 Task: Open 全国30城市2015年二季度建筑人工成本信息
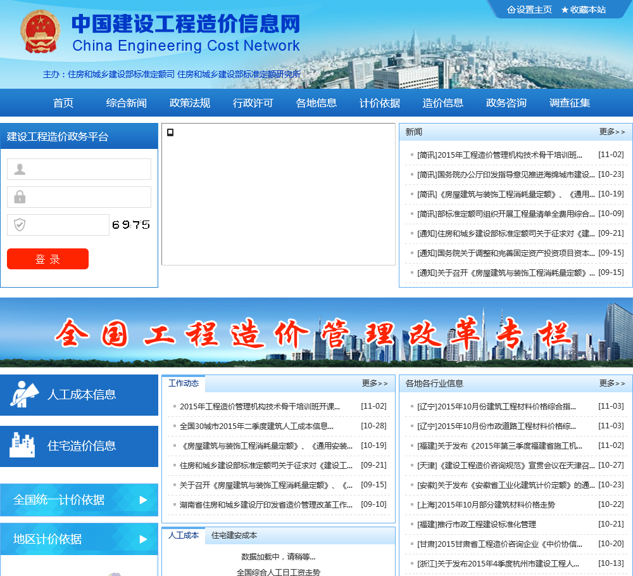pyautogui.click(x=256, y=426)
